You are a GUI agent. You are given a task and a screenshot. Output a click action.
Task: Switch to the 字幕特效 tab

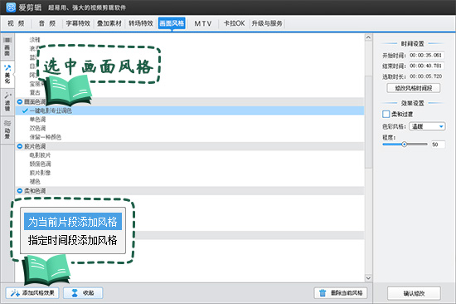78,23
